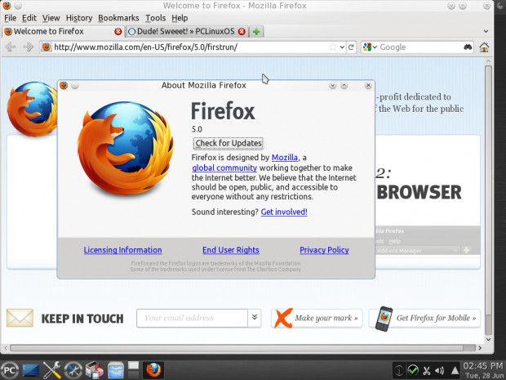
Task: Open the Edit menu
Action: (x=29, y=18)
